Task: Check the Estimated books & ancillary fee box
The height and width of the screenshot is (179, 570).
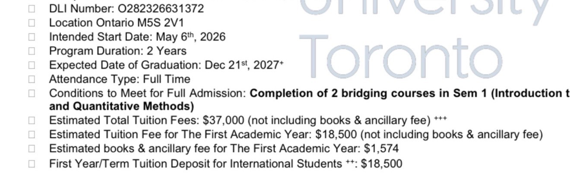Action: pos(32,149)
